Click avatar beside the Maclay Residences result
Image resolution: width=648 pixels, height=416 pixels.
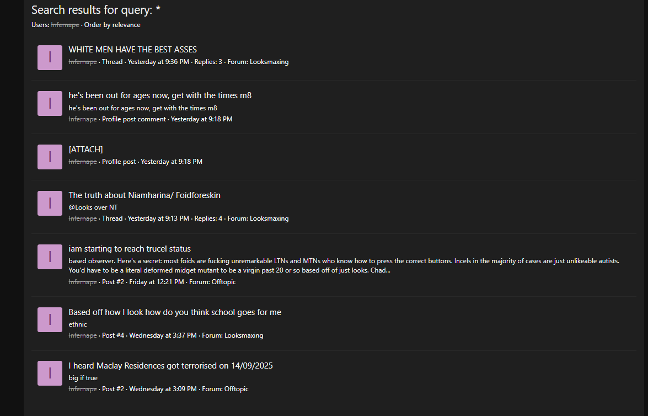[x=50, y=374]
